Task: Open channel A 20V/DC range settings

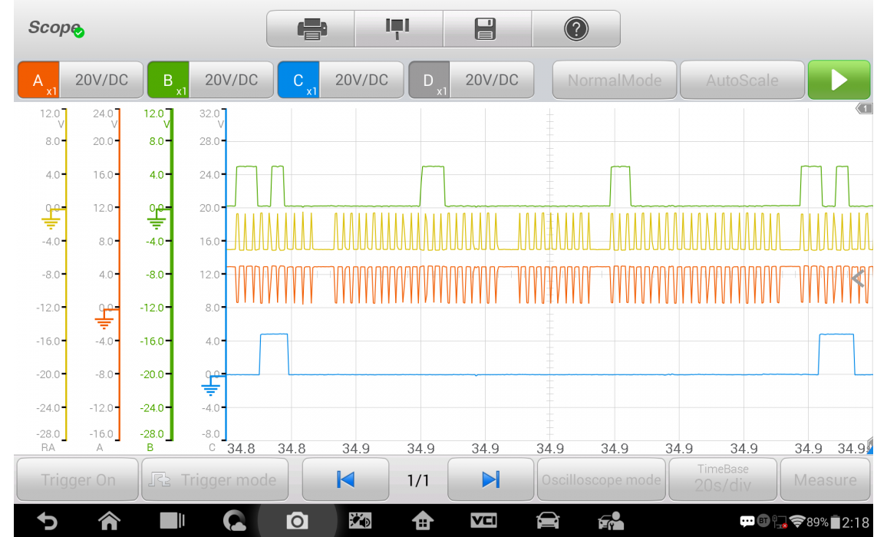Action: coord(101,81)
